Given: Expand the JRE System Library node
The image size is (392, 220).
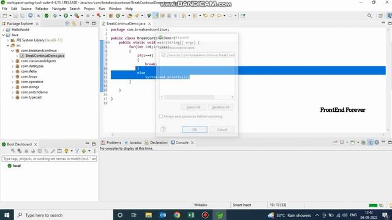Looking at the screenshot, I should click(x=8, y=40).
